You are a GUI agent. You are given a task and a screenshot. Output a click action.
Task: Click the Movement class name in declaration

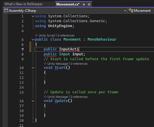coord(72,39)
